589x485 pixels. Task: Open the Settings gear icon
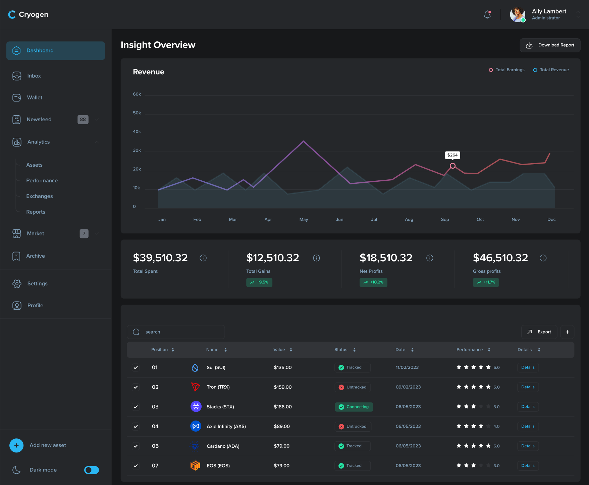17,283
